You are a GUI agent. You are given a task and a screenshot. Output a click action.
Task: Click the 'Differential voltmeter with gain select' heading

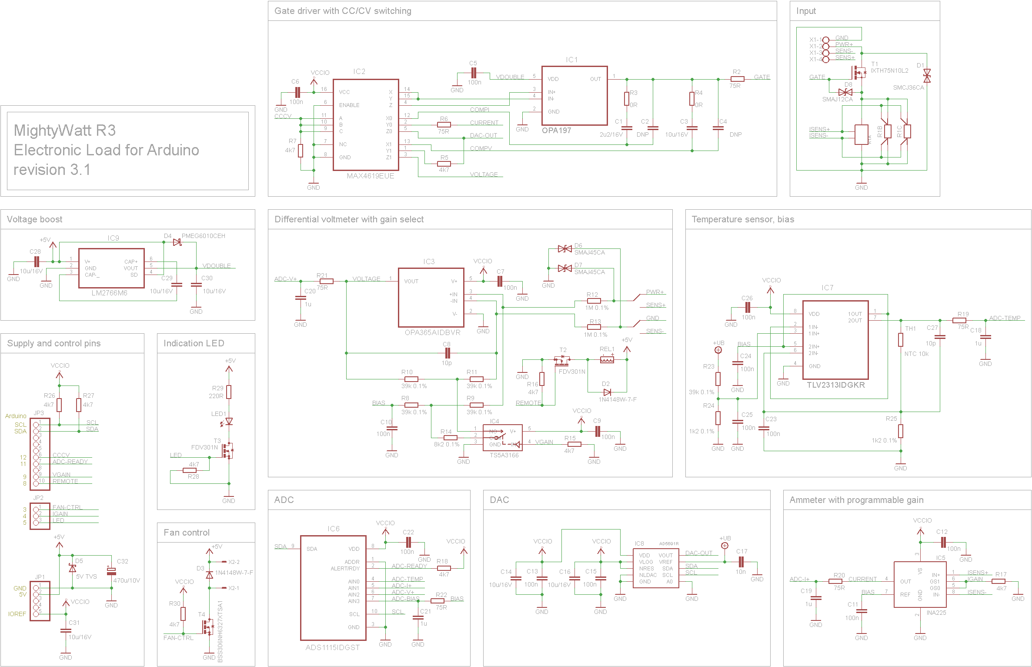point(349,219)
